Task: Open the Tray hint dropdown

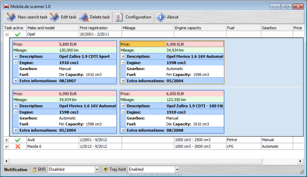Action: (x=177, y=169)
